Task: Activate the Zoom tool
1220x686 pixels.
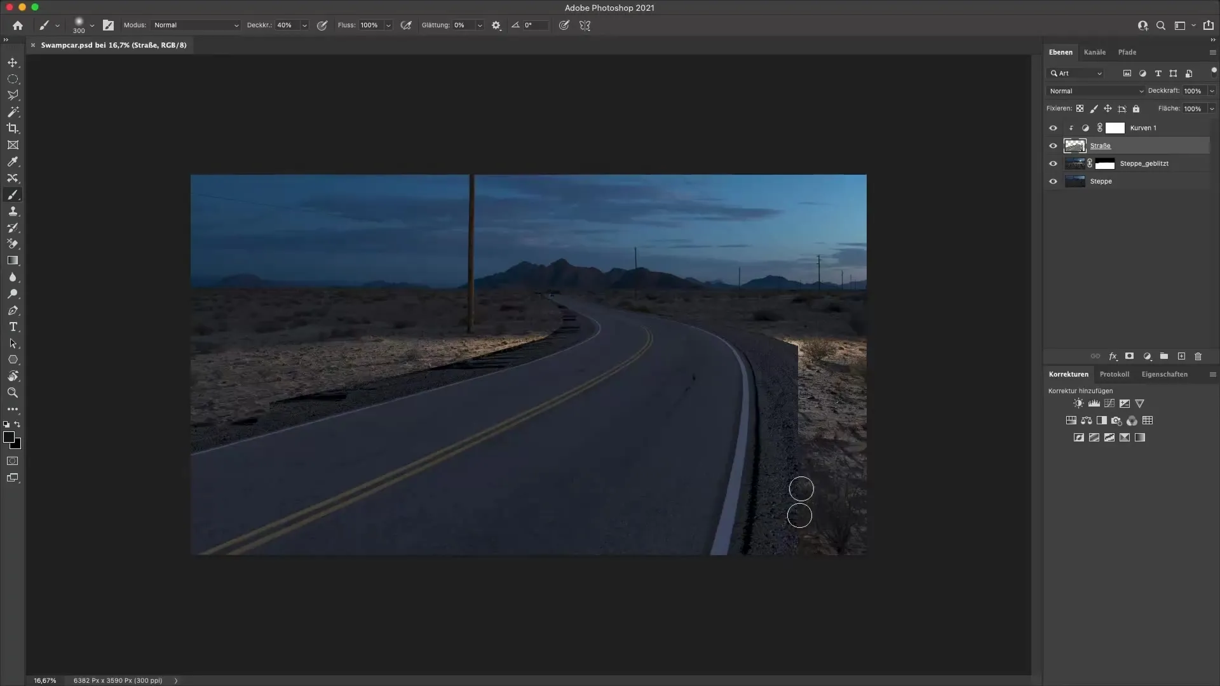Action: point(13,393)
